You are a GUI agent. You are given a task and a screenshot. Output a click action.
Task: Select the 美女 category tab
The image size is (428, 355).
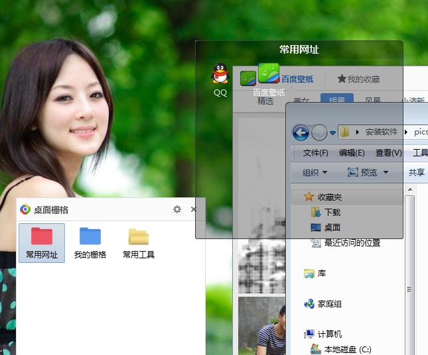tap(301, 100)
